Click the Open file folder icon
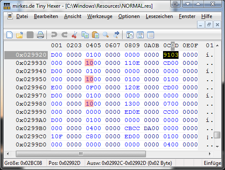Viewport: 225px width, 170px height. point(20,35)
